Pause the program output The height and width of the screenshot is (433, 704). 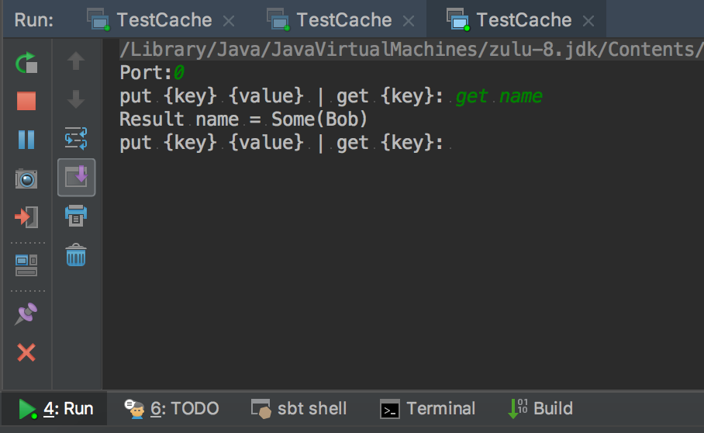pyautogui.click(x=26, y=140)
